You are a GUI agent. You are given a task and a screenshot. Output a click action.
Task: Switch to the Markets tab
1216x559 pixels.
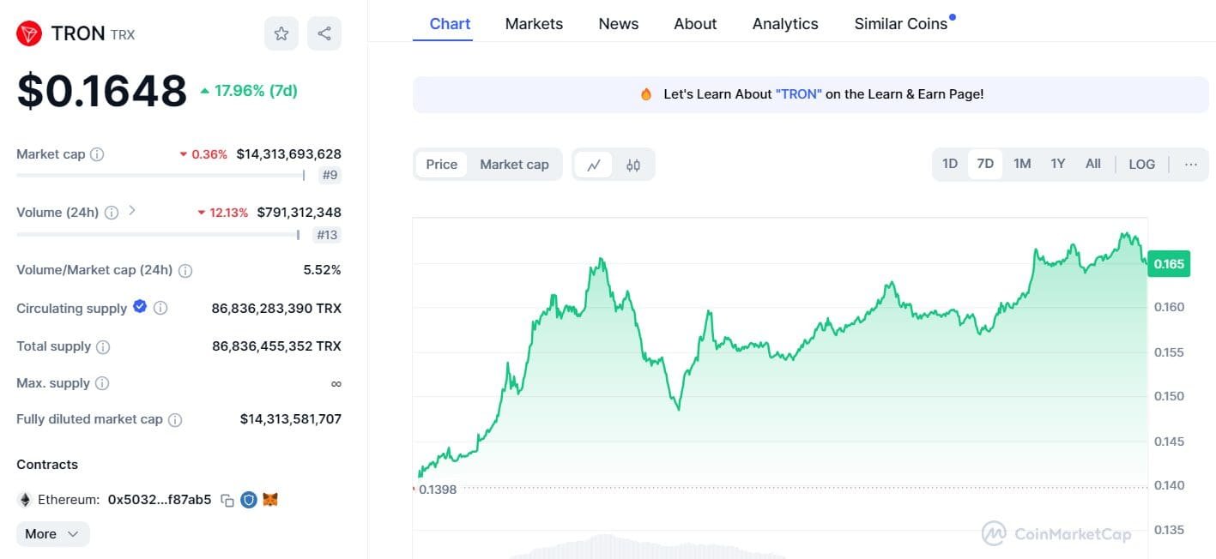tap(534, 23)
